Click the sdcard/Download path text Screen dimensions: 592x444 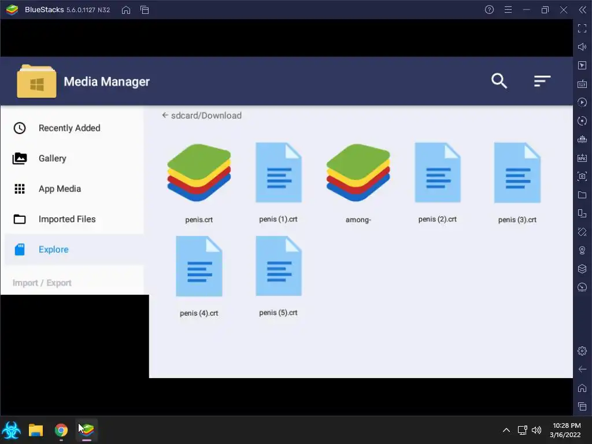(x=206, y=116)
